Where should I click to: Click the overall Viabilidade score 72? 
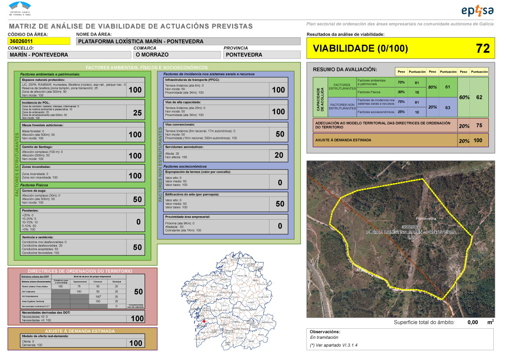482,49
